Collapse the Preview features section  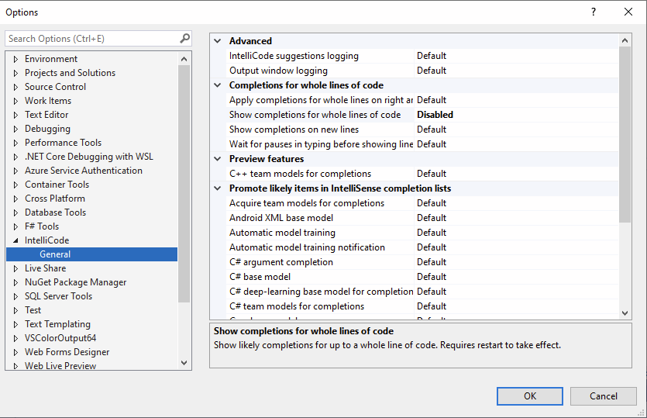click(x=218, y=159)
